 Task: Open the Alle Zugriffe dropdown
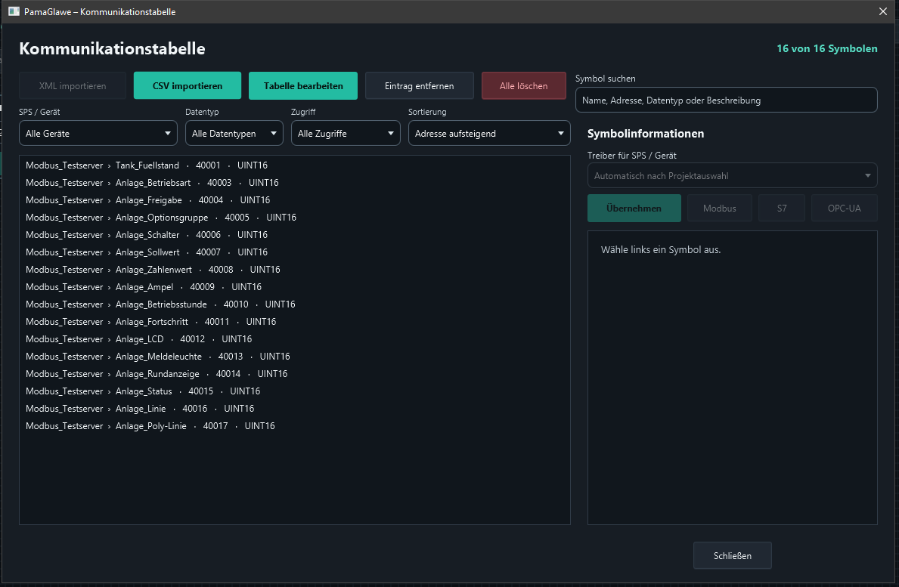pyautogui.click(x=346, y=134)
